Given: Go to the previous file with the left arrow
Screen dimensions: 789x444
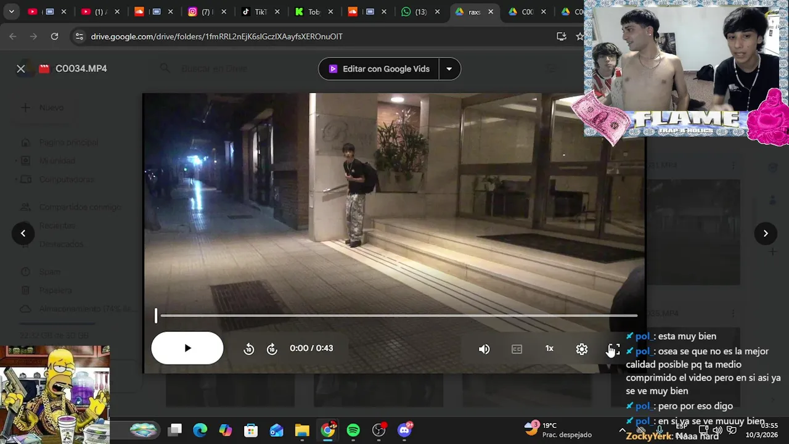Looking at the screenshot, I should coord(23,233).
